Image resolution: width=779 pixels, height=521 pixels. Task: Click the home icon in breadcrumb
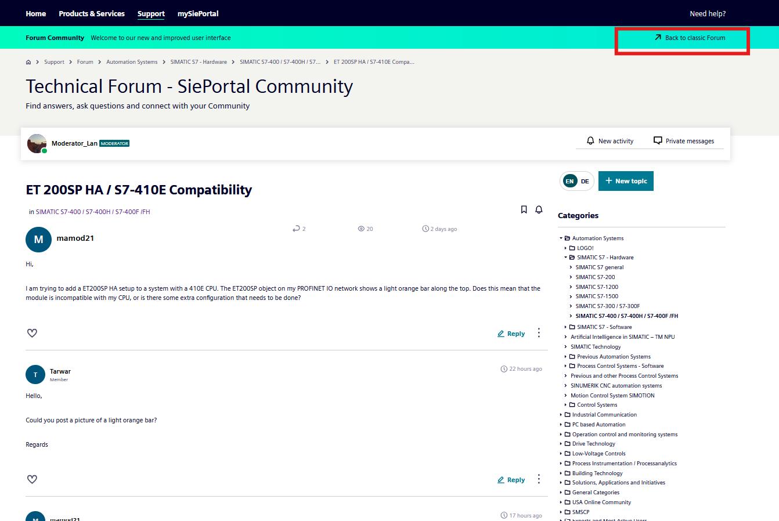[x=28, y=62]
